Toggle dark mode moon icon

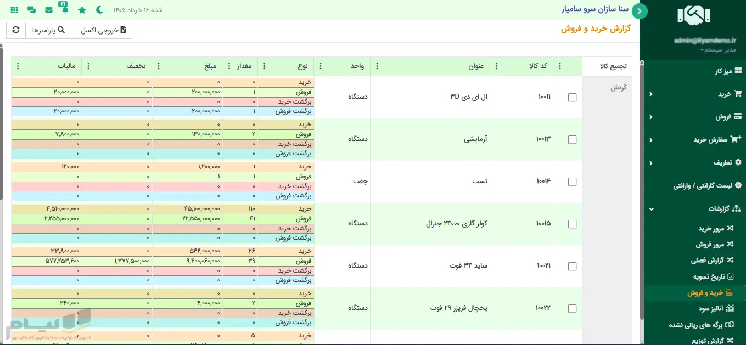point(99,10)
